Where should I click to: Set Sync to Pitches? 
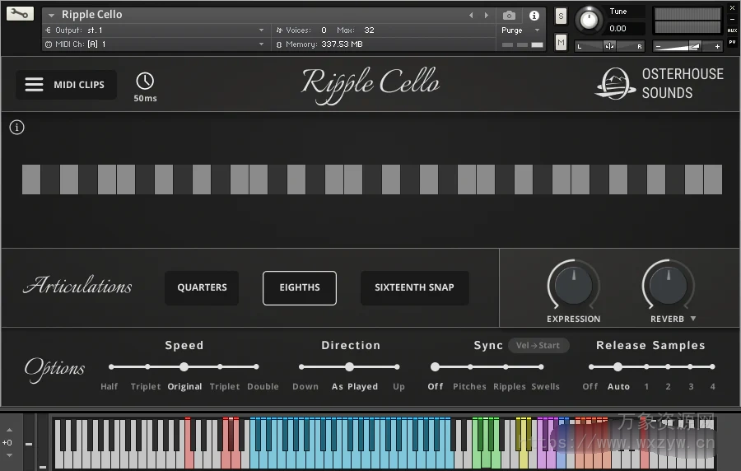[x=469, y=386]
